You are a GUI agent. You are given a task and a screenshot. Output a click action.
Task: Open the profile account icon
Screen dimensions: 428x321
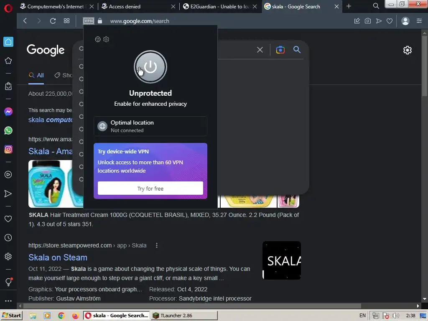tap(405, 21)
